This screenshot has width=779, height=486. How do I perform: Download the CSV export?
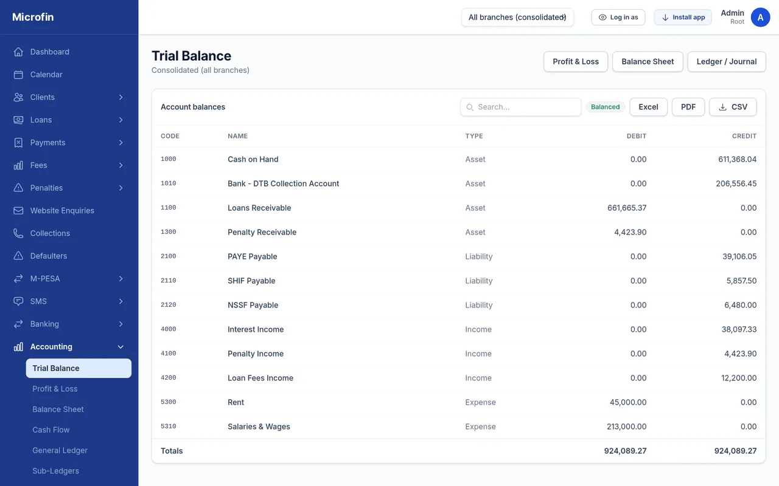(733, 107)
